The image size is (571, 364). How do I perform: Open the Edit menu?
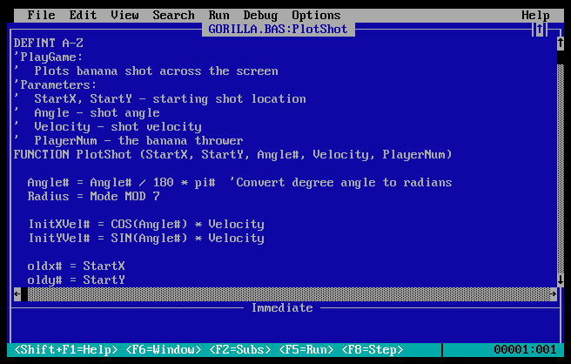[83, 16]
